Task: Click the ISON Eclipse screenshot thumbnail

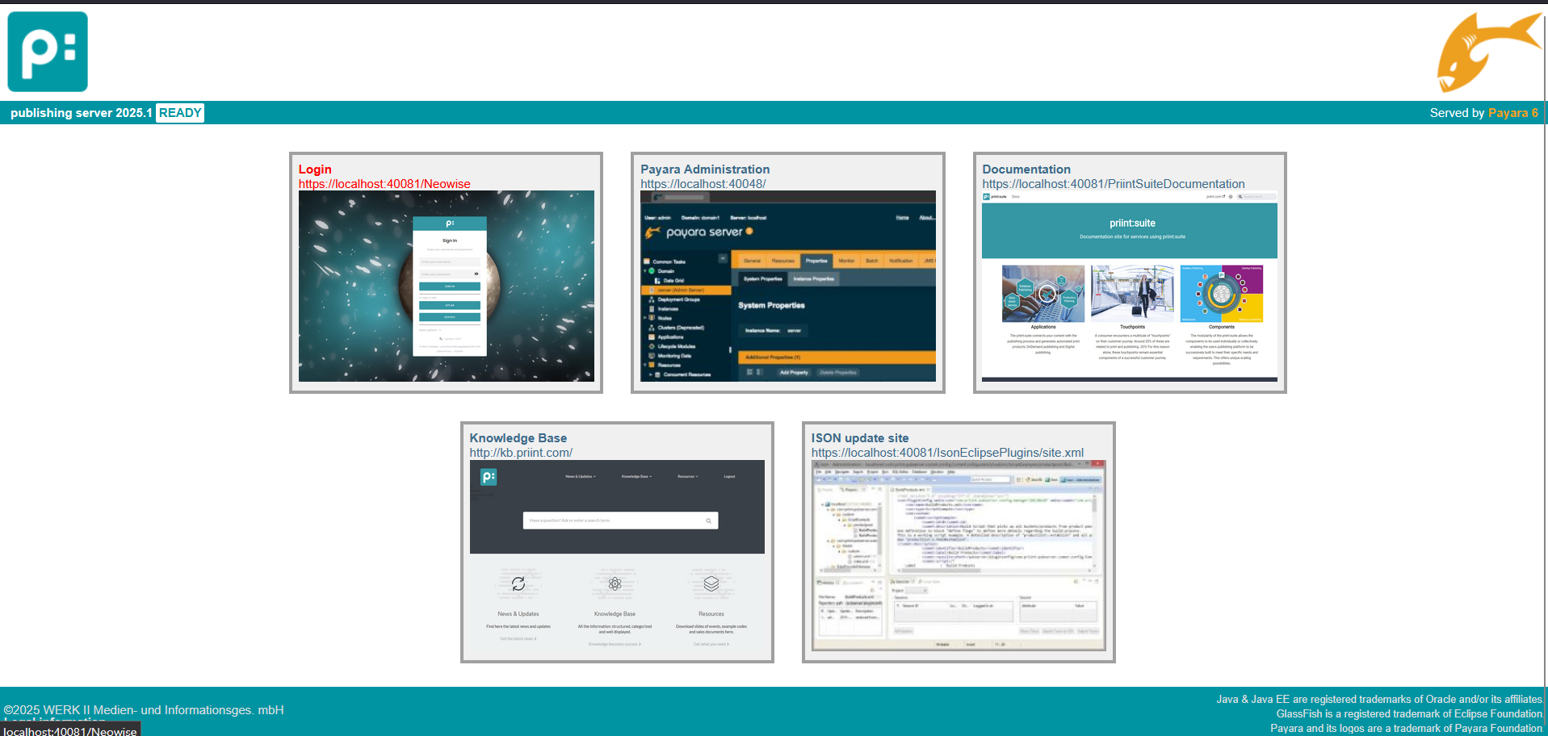Action: click(958, 555)
